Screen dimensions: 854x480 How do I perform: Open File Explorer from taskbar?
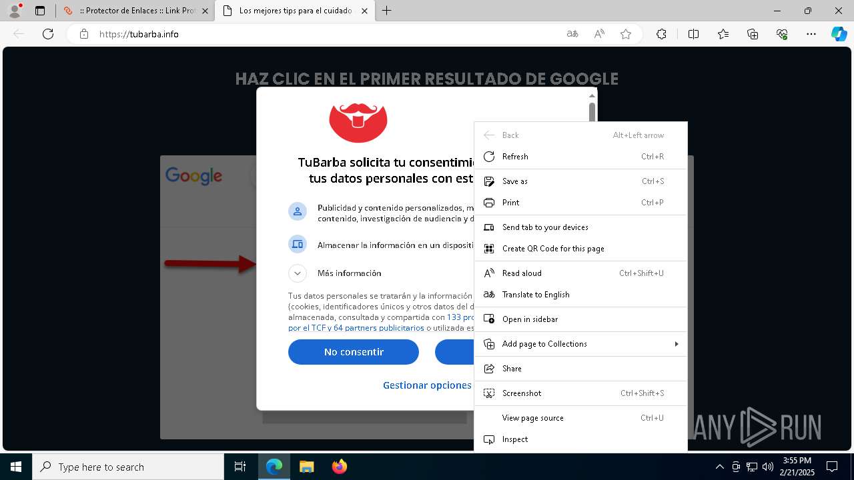[306, 467]
